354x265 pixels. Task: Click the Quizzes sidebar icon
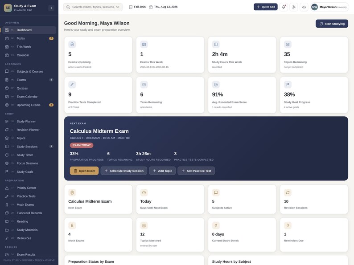point(7,88)
